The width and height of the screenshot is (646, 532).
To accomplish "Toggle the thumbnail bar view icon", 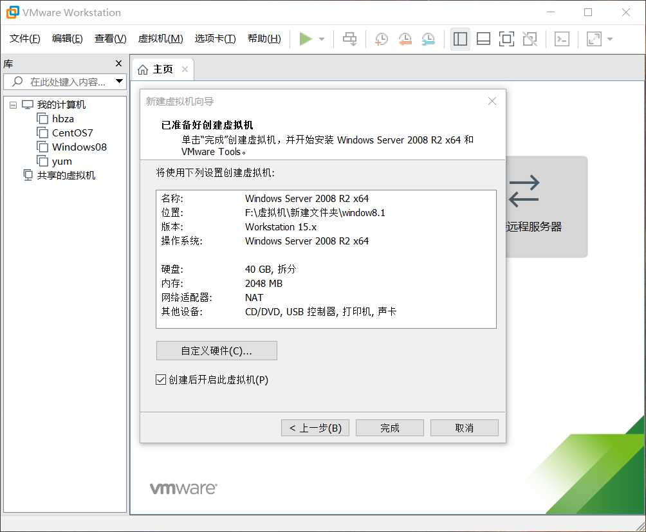I will 483,39.
